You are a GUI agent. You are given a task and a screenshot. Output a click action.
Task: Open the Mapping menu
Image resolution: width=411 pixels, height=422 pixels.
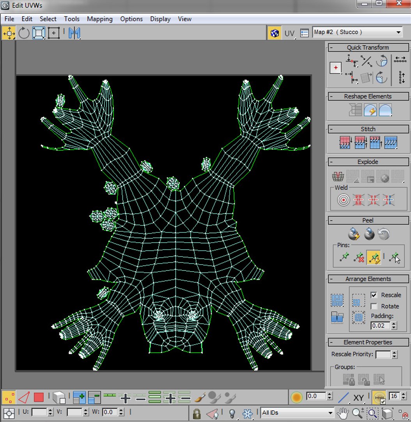click(x=100, y=19)
